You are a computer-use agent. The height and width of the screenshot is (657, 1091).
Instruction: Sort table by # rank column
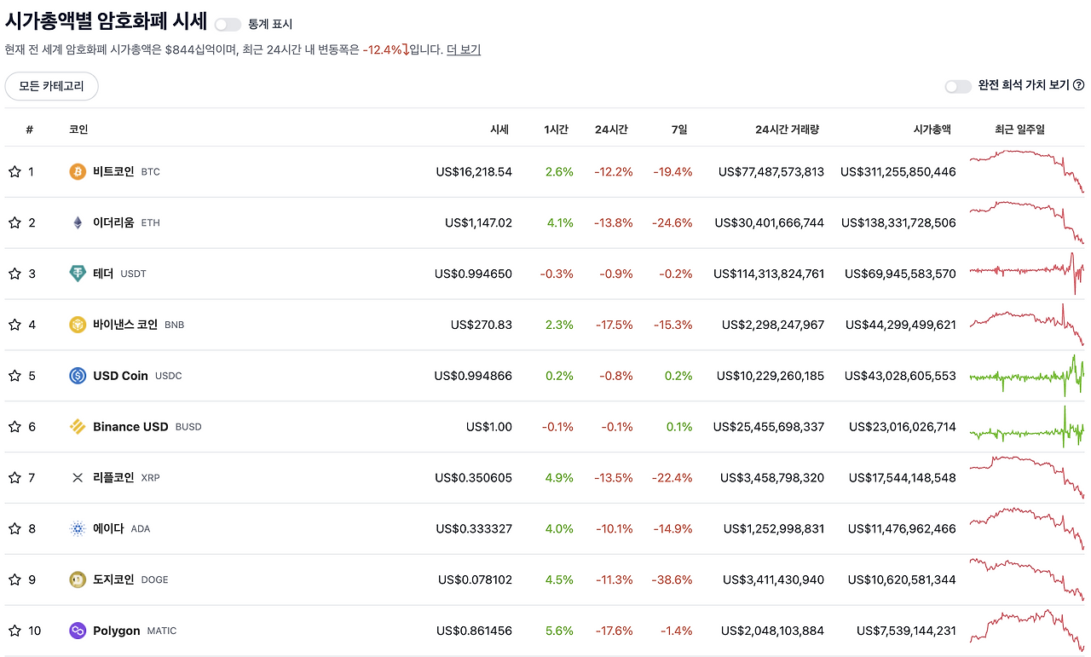(x=30, y=130)
